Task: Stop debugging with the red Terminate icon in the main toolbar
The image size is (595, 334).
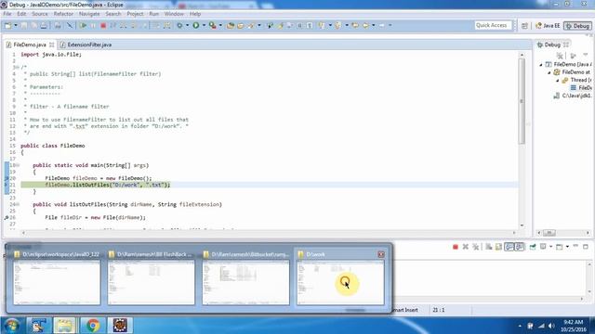Action: pyautogui.click(x=103, y=25)
